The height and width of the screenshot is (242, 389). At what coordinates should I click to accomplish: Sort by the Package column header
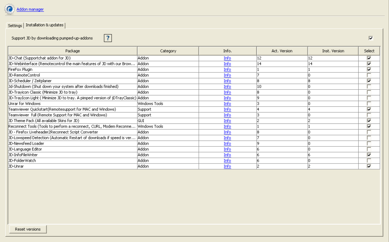pos(73,51)
